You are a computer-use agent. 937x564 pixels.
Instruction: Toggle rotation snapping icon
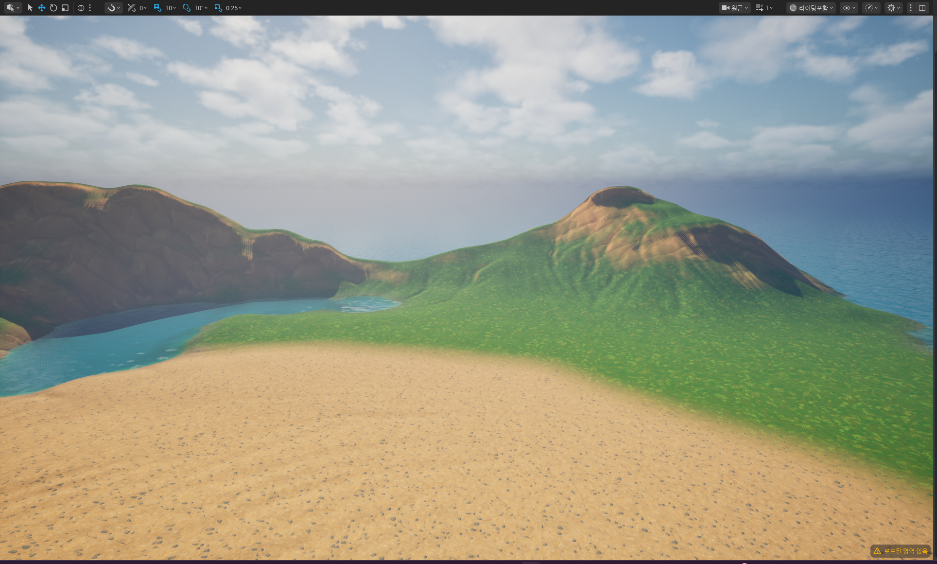pos(187,8)
